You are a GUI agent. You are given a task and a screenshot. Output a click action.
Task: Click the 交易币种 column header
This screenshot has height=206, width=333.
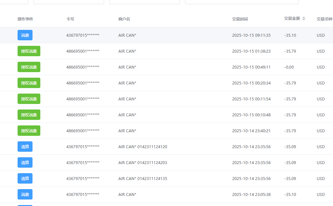tap(325, 19)
